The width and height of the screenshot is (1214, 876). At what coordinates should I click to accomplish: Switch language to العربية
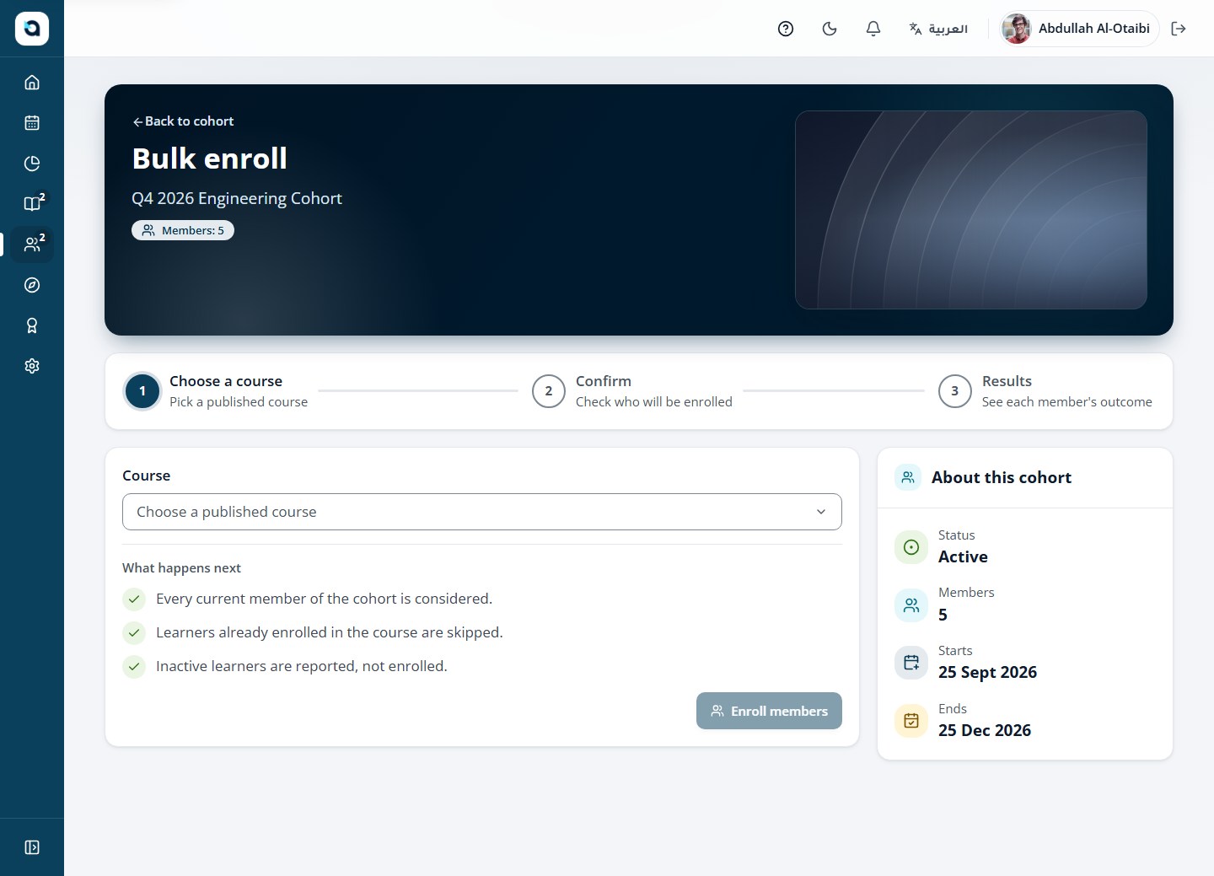click(x=938, y=29)
